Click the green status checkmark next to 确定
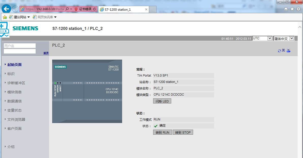 click(x=155, y=126)
